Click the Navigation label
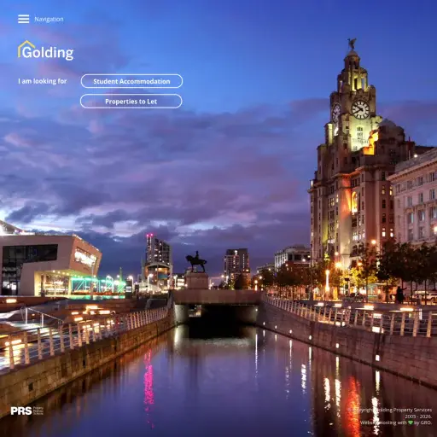Viewport: 437px width, 437px height. (49, 19)
